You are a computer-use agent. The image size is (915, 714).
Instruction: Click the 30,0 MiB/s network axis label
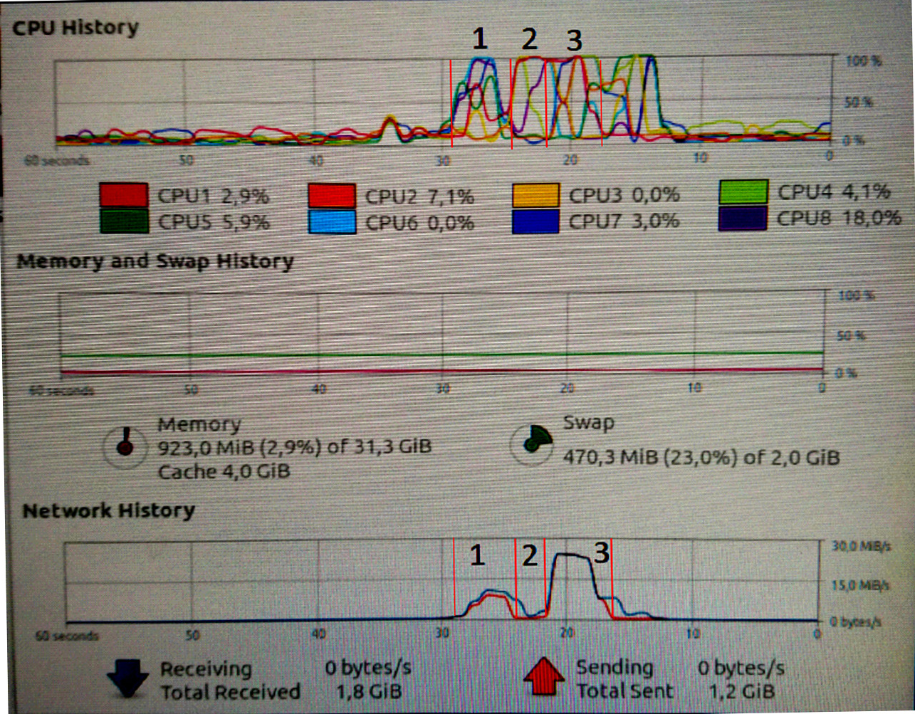point(861,547)
